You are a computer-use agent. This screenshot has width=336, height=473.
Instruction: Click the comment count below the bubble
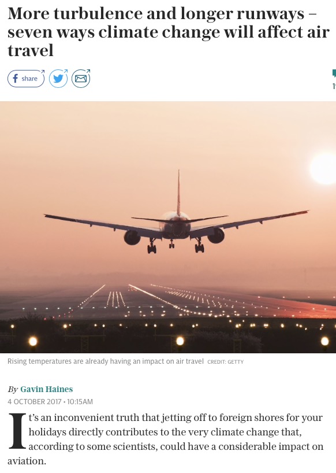(334, 86)
